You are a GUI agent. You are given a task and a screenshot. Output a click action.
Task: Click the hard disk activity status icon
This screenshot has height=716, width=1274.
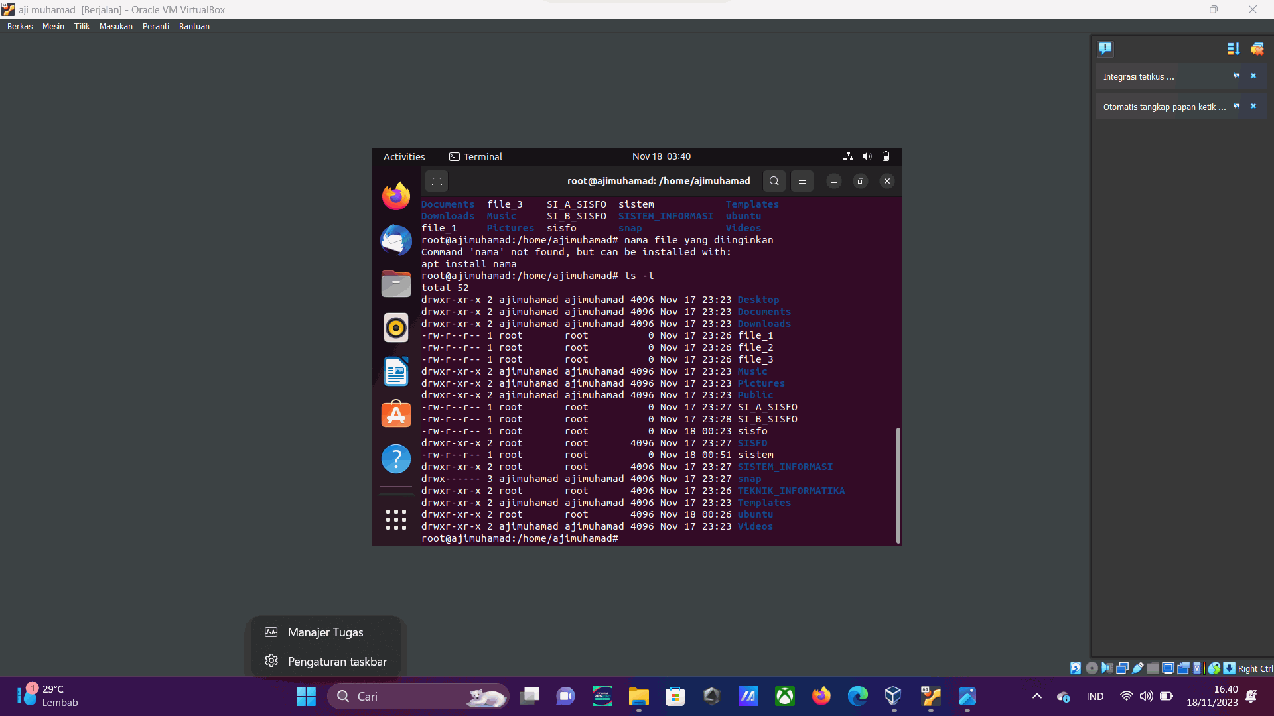tap(1076, 668)
